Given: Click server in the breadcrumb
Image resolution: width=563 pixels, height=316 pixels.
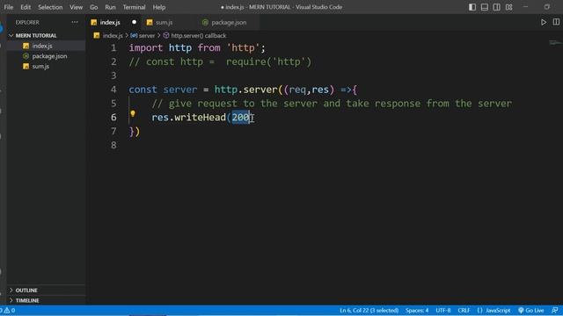Looking at the screenshot, I should coord(147,35).
